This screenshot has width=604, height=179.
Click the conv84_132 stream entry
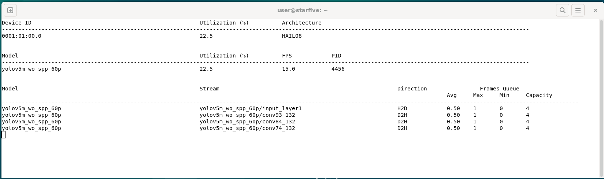tap(247, 122)
